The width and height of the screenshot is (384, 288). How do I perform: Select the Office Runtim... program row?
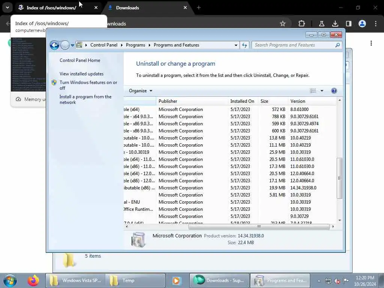[x=230, y=209]
